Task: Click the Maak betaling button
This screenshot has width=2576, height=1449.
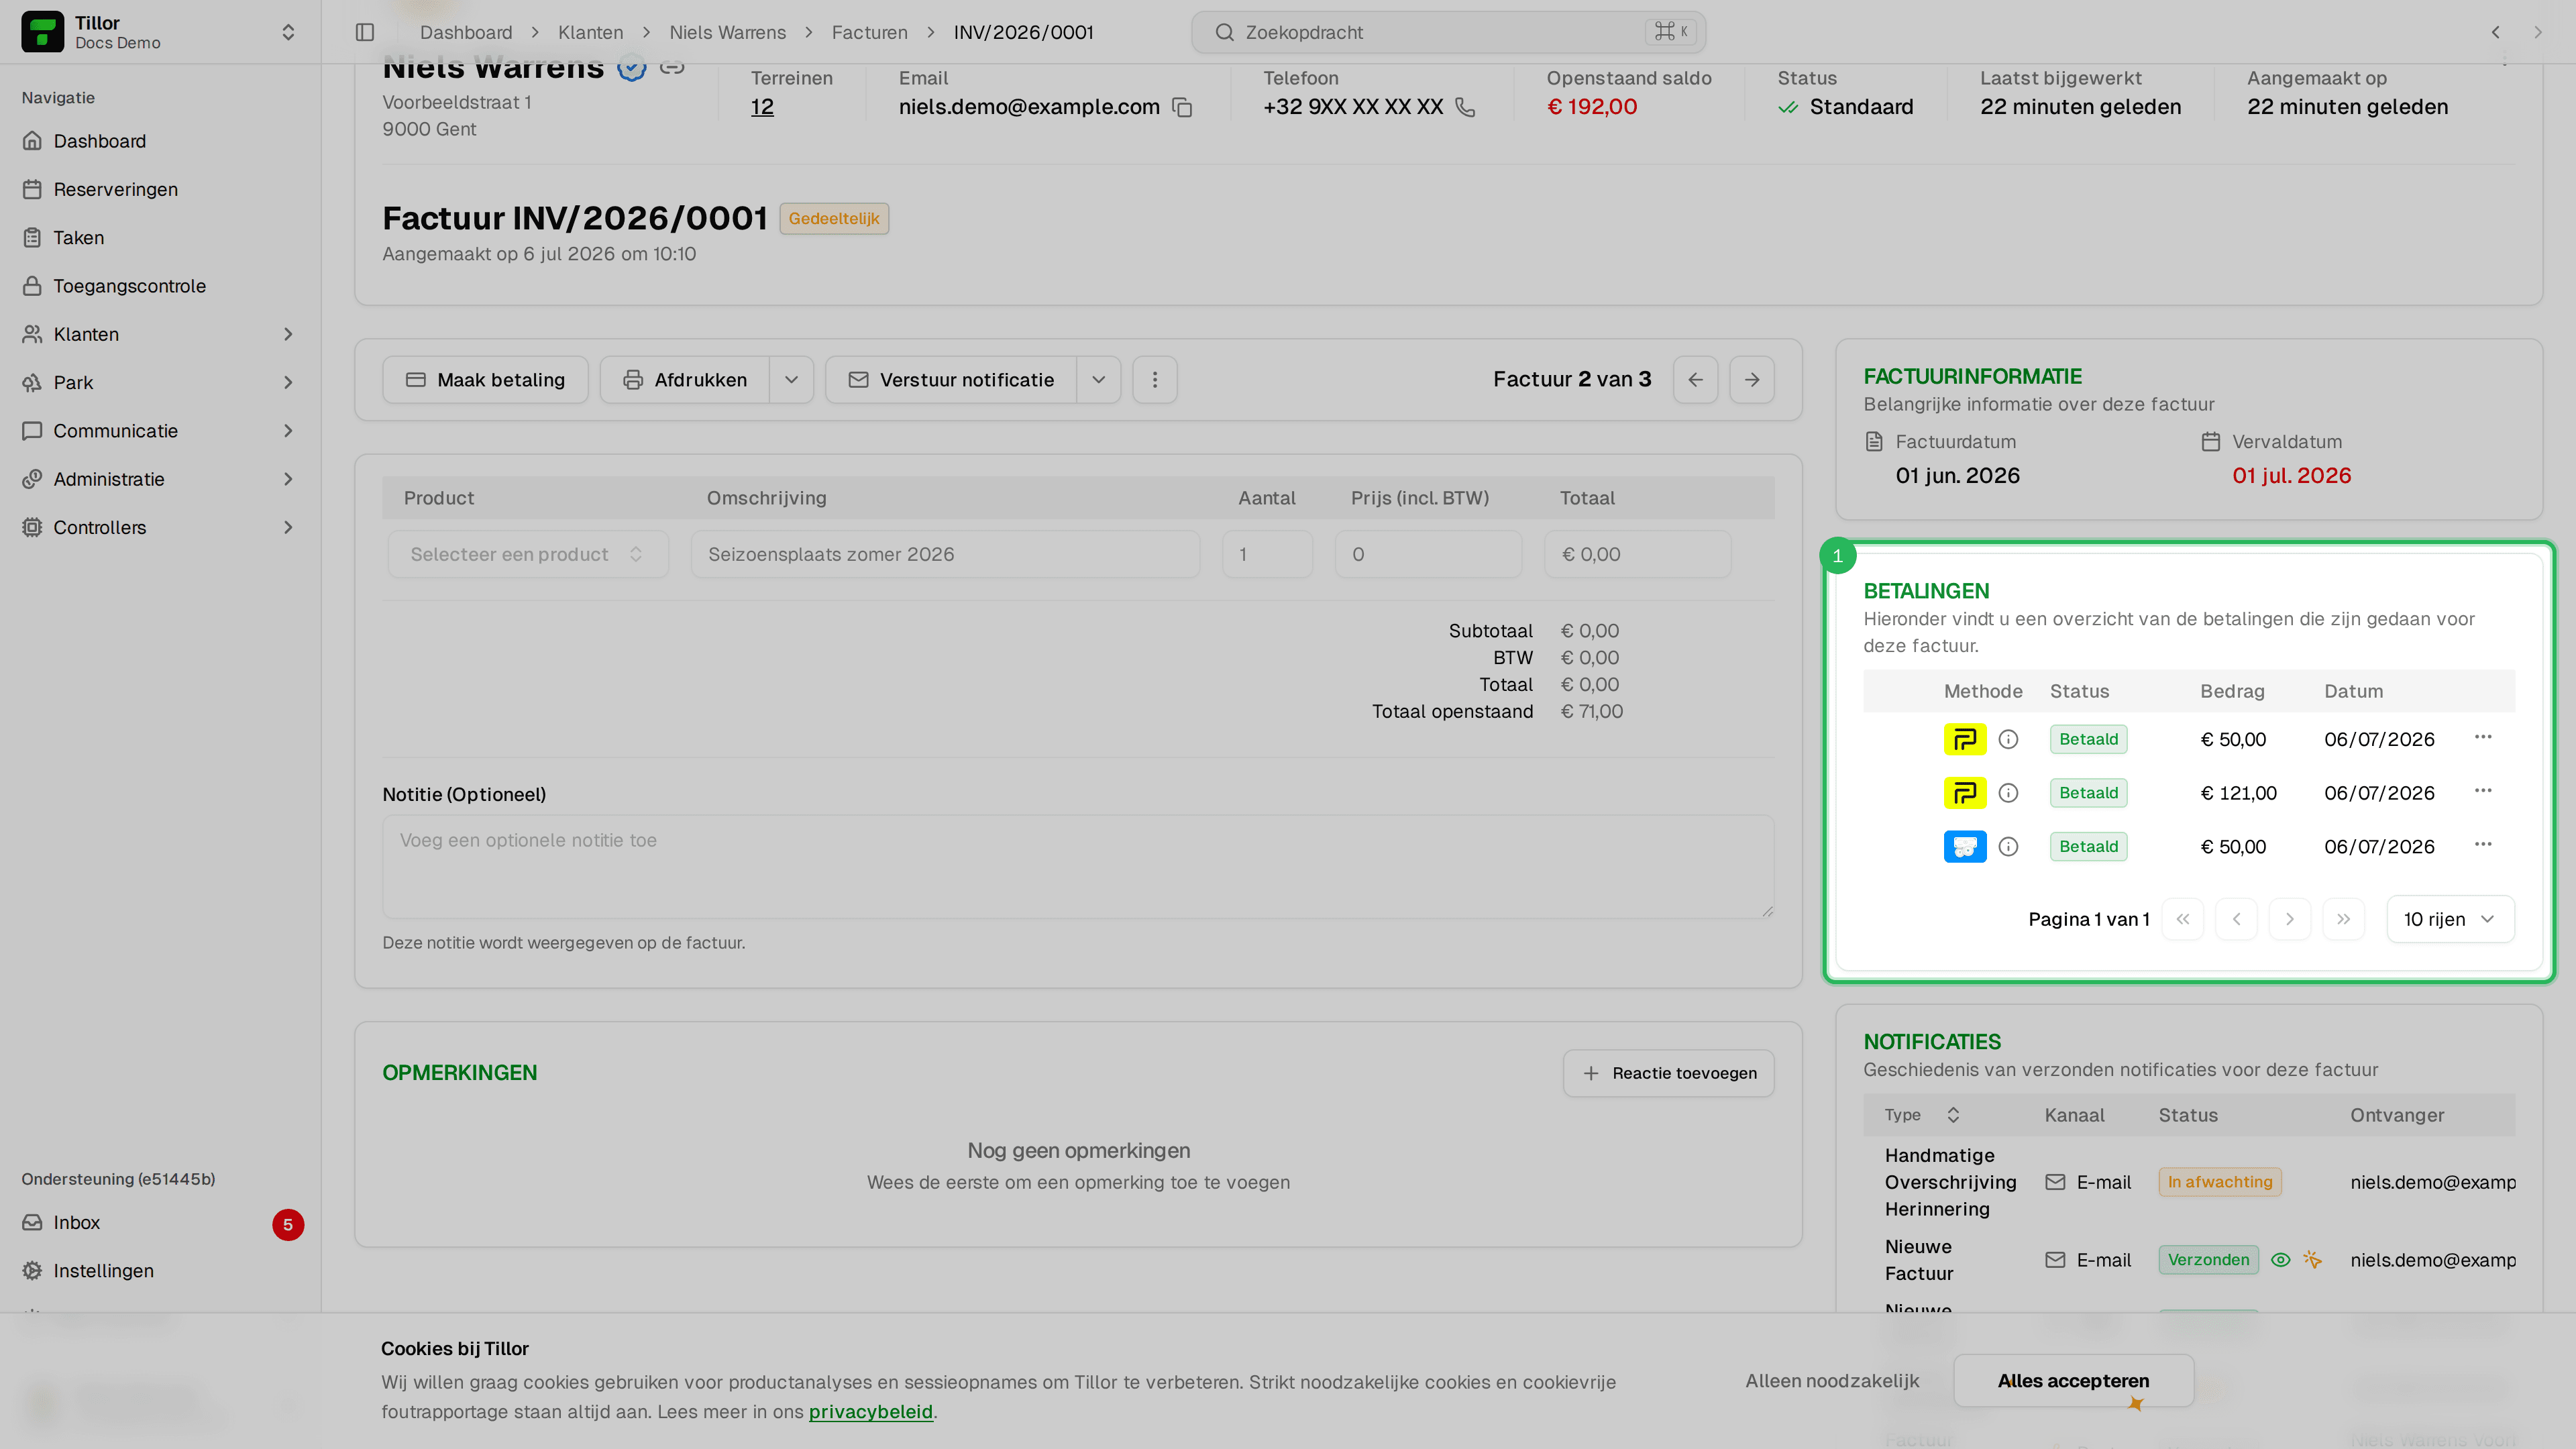Action: (485, 380)
